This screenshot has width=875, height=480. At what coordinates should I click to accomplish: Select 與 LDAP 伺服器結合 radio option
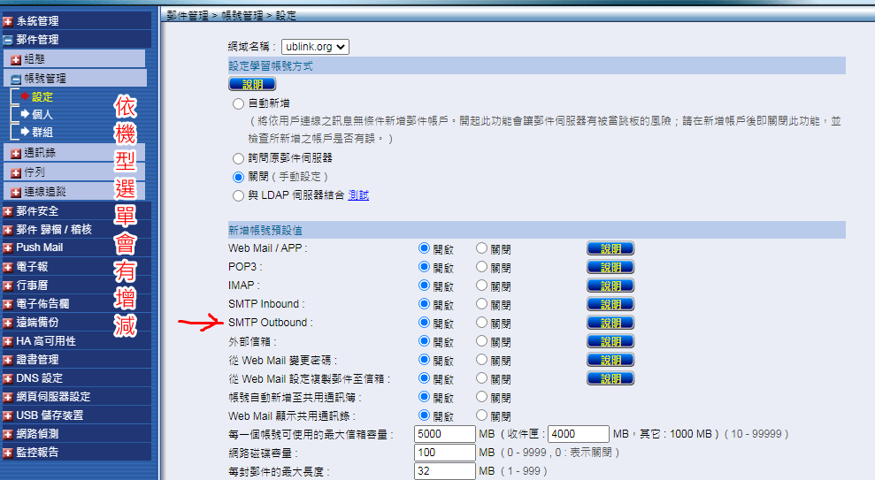click(238, 195)
